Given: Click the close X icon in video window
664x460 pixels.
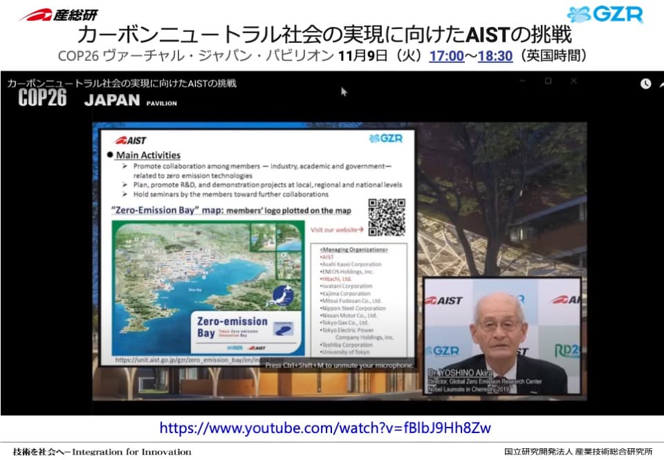Looking at the screenshot, I should pos(573,81).
